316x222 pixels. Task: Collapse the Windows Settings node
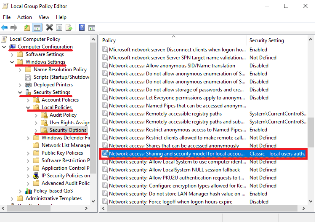(12, 62)
